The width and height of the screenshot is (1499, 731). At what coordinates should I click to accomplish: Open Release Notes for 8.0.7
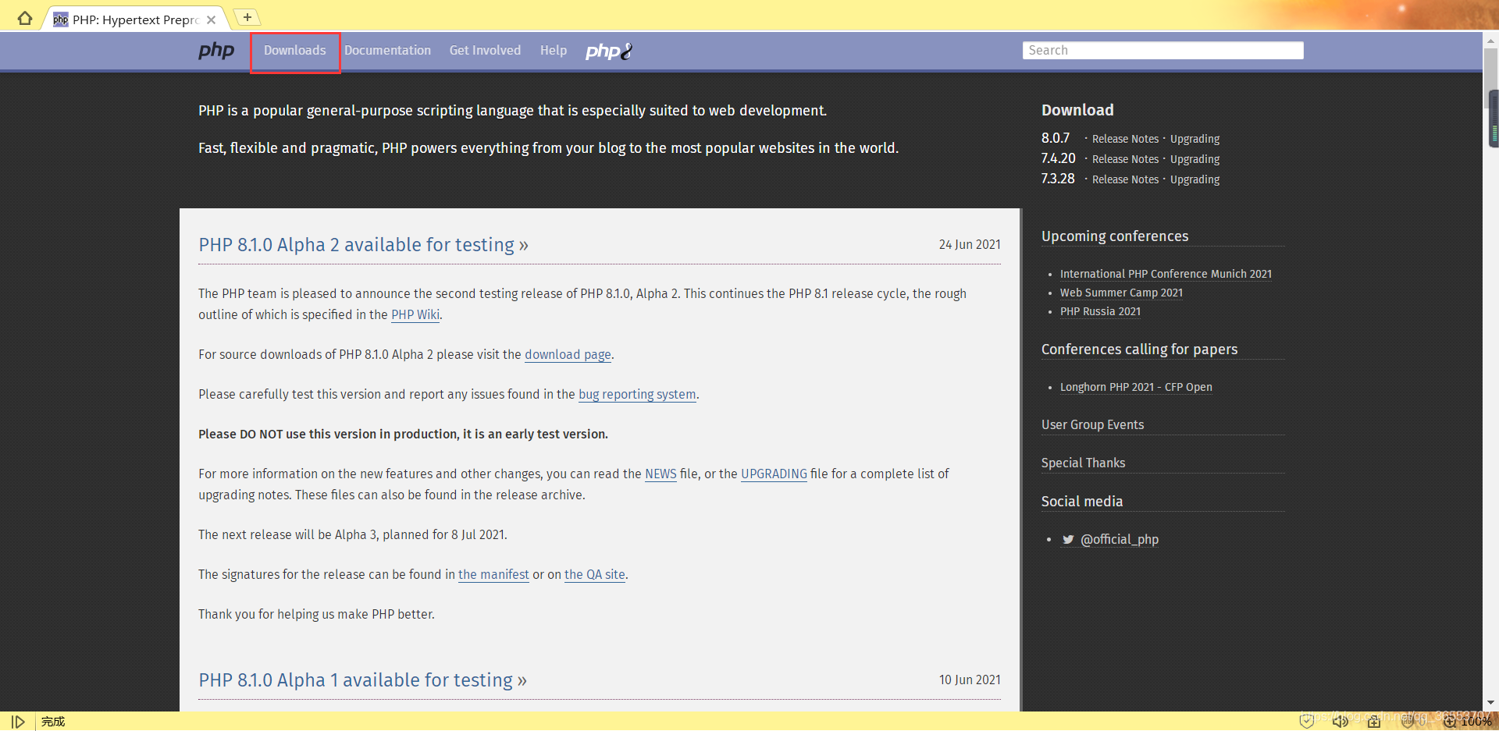[x=1125, y=139]
